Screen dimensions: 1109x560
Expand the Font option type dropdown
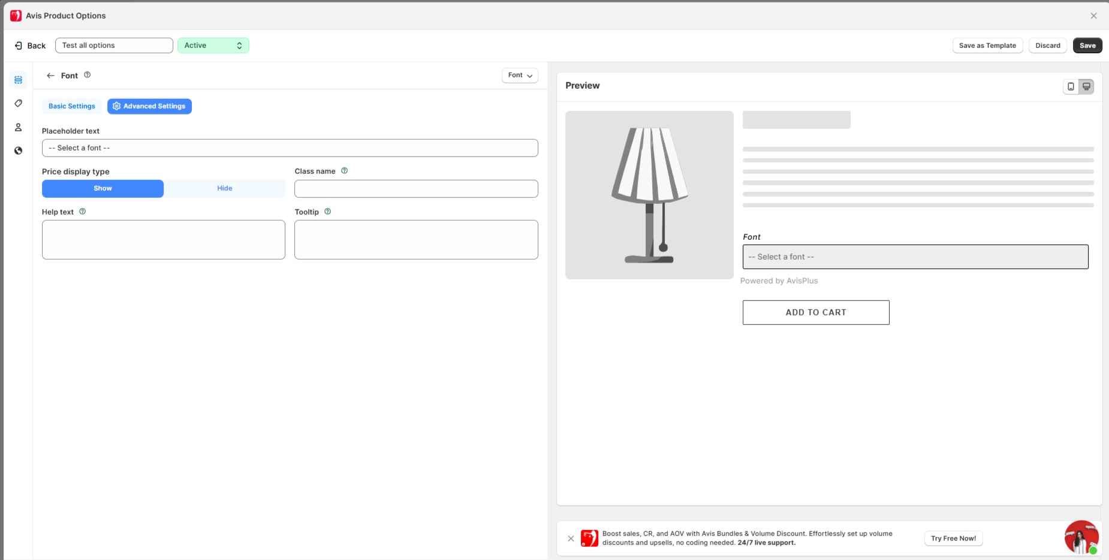coord(520,76)
